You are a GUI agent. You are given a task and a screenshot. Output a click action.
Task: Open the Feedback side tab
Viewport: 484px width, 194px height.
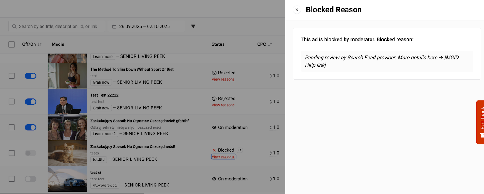click(480, 122)
